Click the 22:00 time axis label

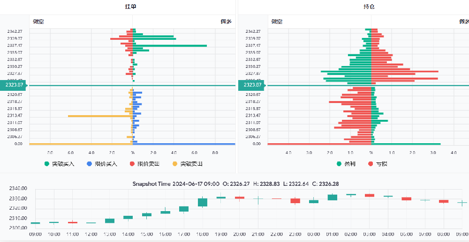(277, 234)
